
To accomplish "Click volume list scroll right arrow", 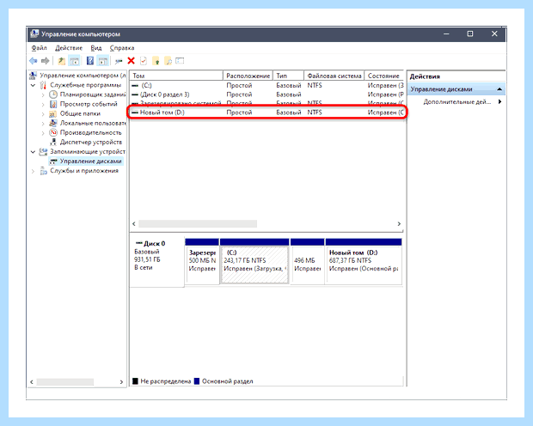I will pos(399,223).
